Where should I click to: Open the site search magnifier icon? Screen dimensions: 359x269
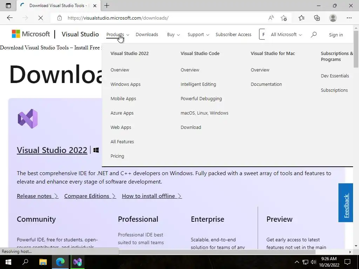[314, 35]
